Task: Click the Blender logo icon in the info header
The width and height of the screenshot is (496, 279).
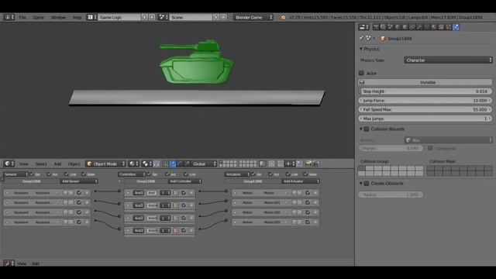Action: (283, 17)
